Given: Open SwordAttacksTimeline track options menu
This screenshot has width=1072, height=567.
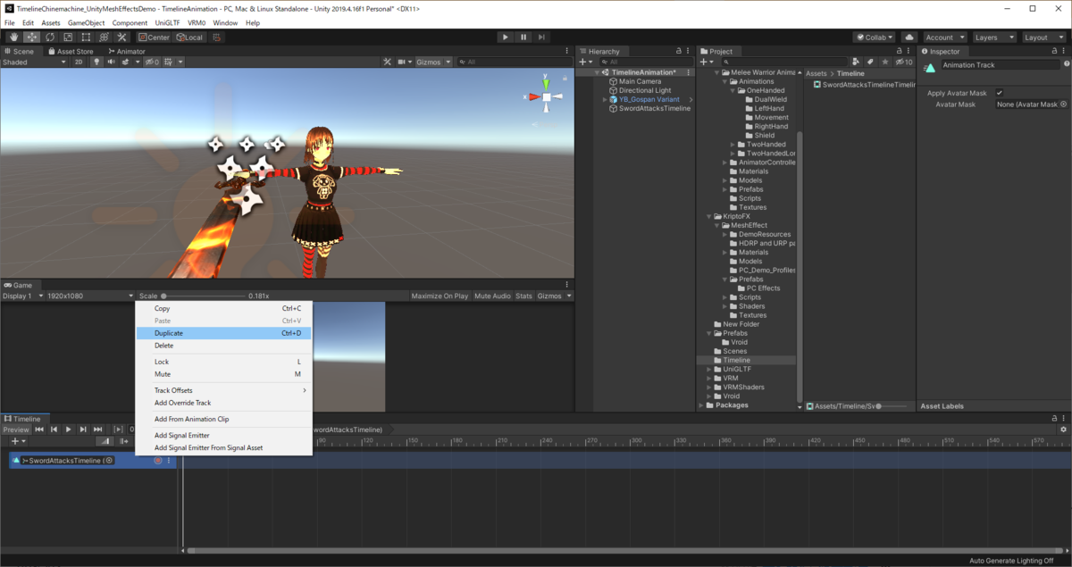Looking at the screenshot, I should click(169, 461).
